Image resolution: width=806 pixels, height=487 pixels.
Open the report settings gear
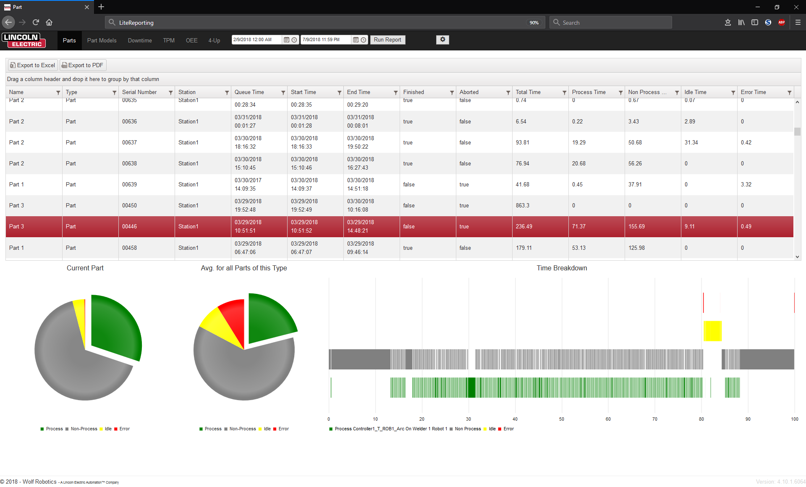pos(442,39)
